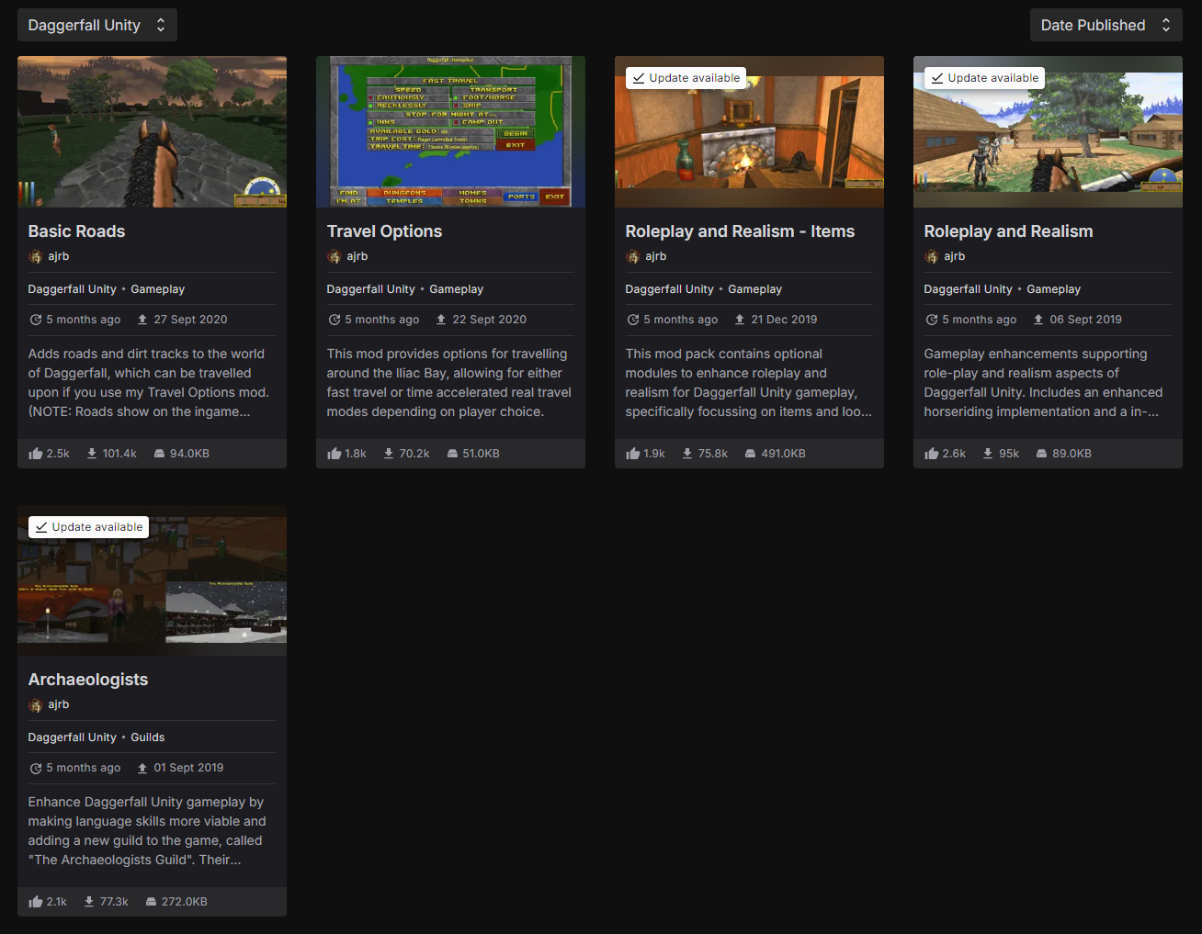Click the Guilds category on Archaeologists
Viewport: 1202px width, 934px height.
pyautogui.click(x=148, y=737)
